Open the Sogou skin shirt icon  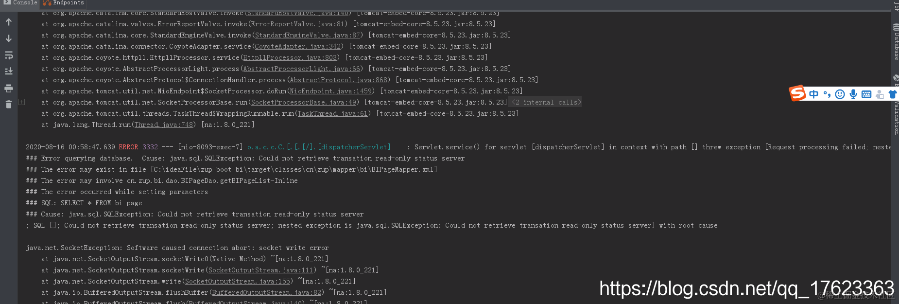893,94
